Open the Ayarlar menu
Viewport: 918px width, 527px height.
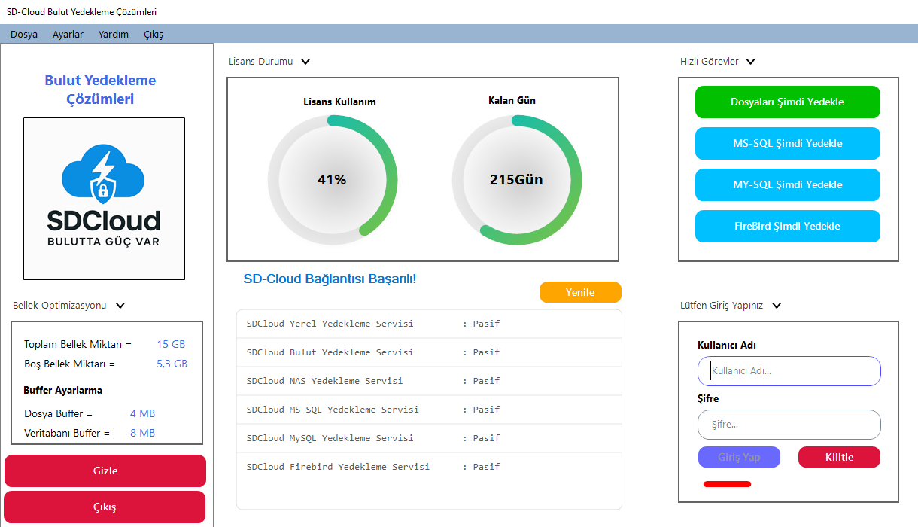click(68, 35)
